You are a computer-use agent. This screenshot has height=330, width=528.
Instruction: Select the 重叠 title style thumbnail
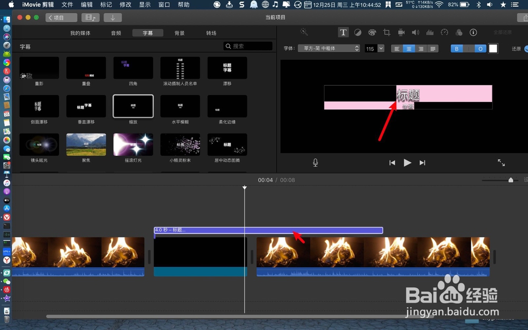point(86,68)
